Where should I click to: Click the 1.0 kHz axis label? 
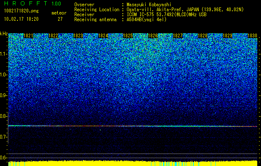point(4,75)
